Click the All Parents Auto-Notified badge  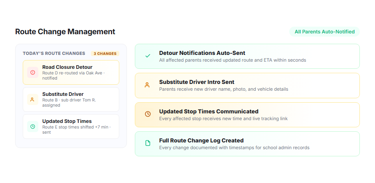point(325,32)
